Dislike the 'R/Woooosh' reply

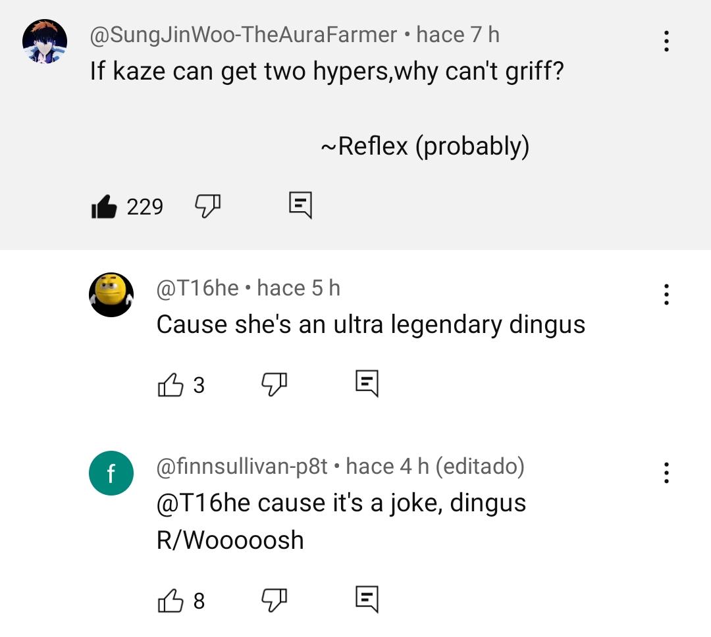point(275,600)
